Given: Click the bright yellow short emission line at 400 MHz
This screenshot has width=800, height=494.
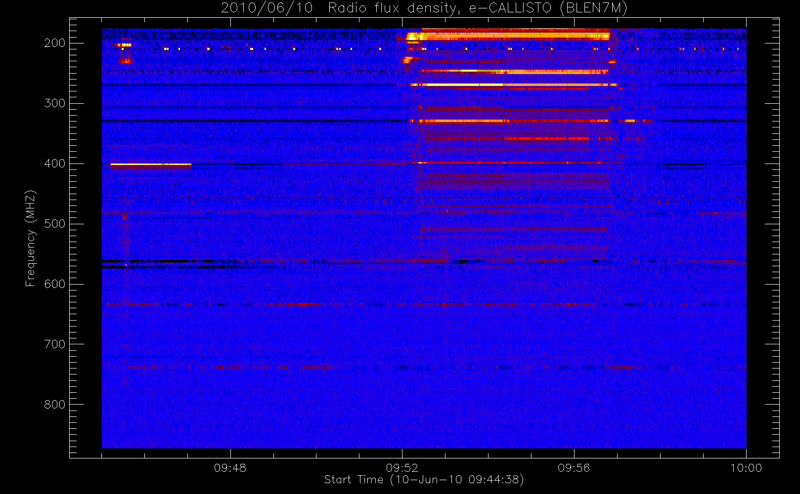Looking at the screenshot, I should 151,165.
